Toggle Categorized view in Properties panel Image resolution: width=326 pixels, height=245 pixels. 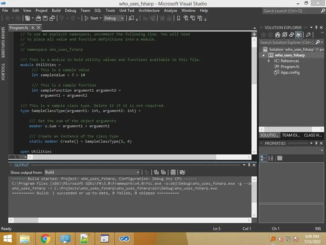263,158
